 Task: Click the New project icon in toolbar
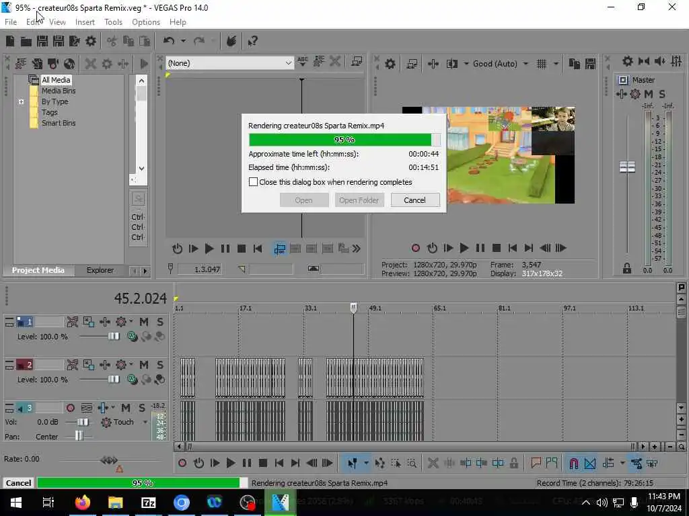(x=9, y=41)
